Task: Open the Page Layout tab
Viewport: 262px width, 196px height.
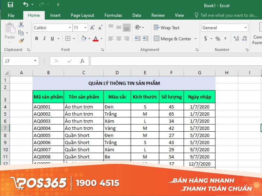Action: tap(83, 15)
